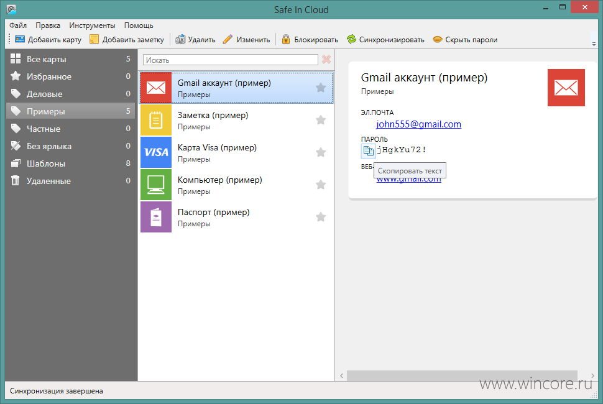The height and width of the screenshot is (404, 603).
Task: Click the Добавить заметку button label
Action: tap(133, 40)
